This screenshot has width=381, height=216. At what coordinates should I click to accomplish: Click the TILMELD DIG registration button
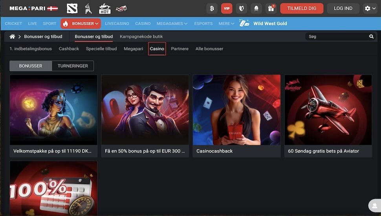[x=302, y=9]
